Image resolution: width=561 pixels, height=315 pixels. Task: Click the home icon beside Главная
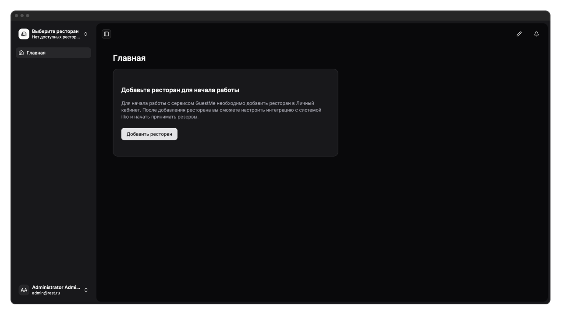click(21, 53)
